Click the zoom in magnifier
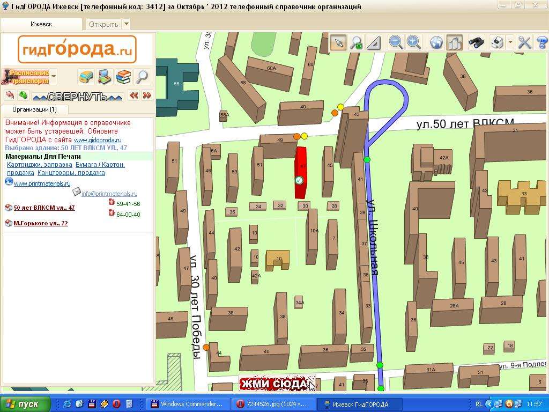 [413, 42]
